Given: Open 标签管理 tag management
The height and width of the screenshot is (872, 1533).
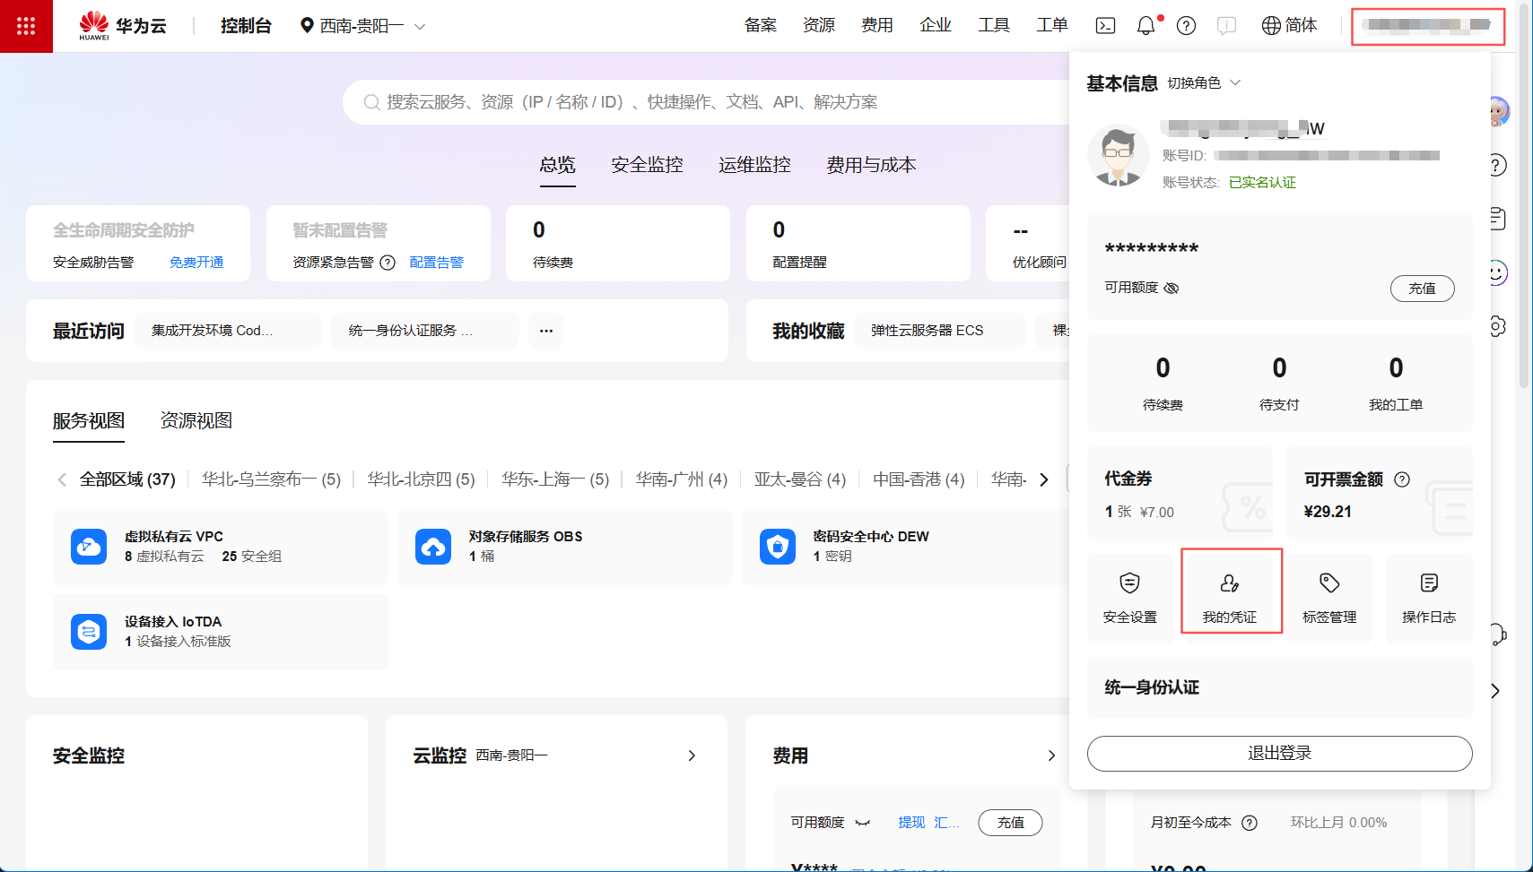Looking at the screenshot, I should tap(1329, 598).
